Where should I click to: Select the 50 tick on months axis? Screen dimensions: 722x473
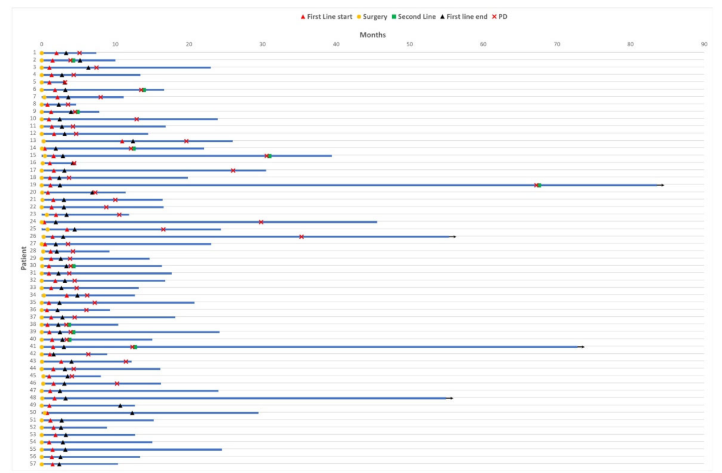point(410,44)
